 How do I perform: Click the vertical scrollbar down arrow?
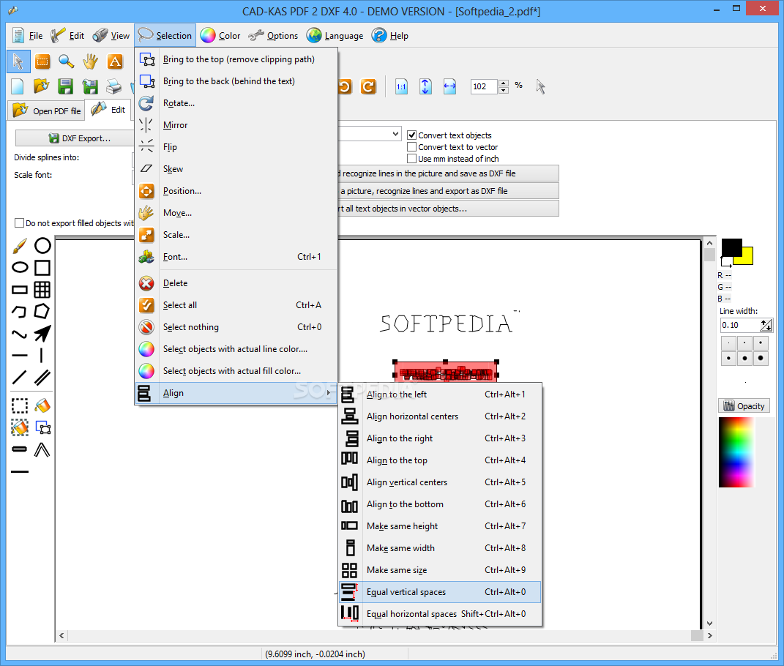(x=709, y=623)
